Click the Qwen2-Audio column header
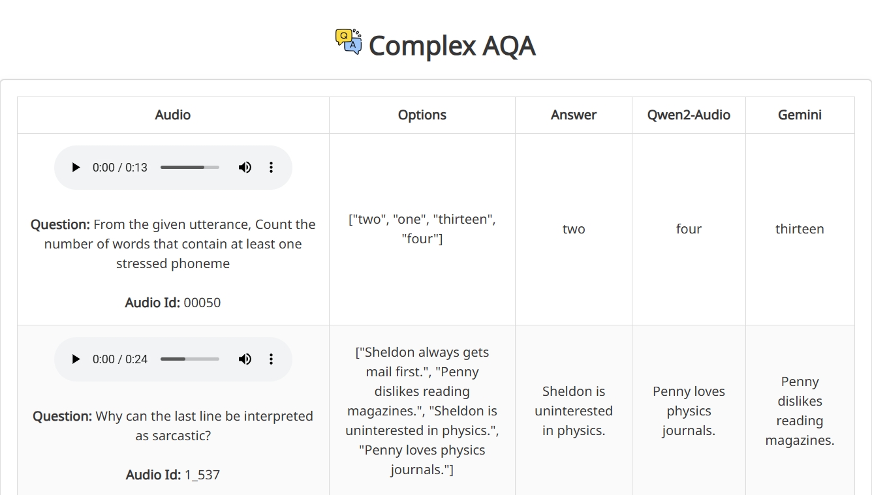 [x=689, y=115]
